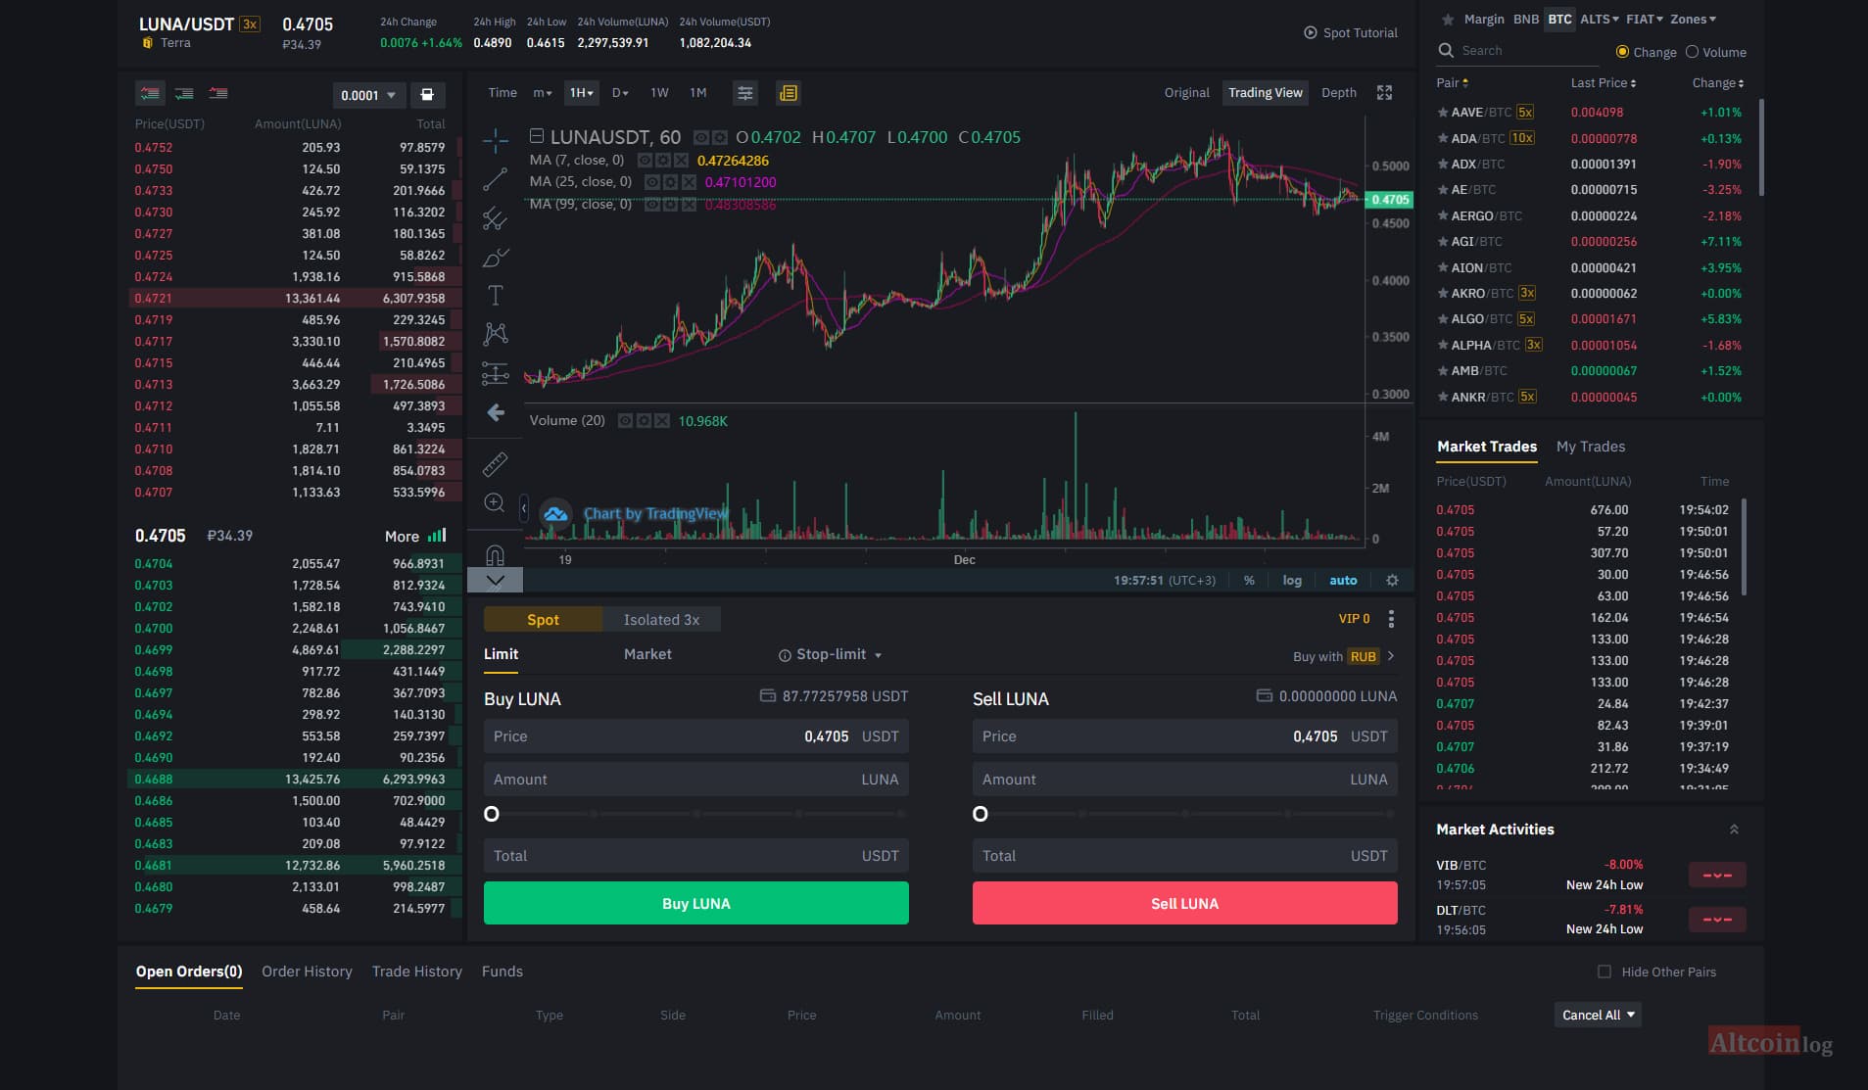This screenshot has height=1090, width=1868.
Task: Click the green Buy LUNA button
Action: (x=696, y=903)
